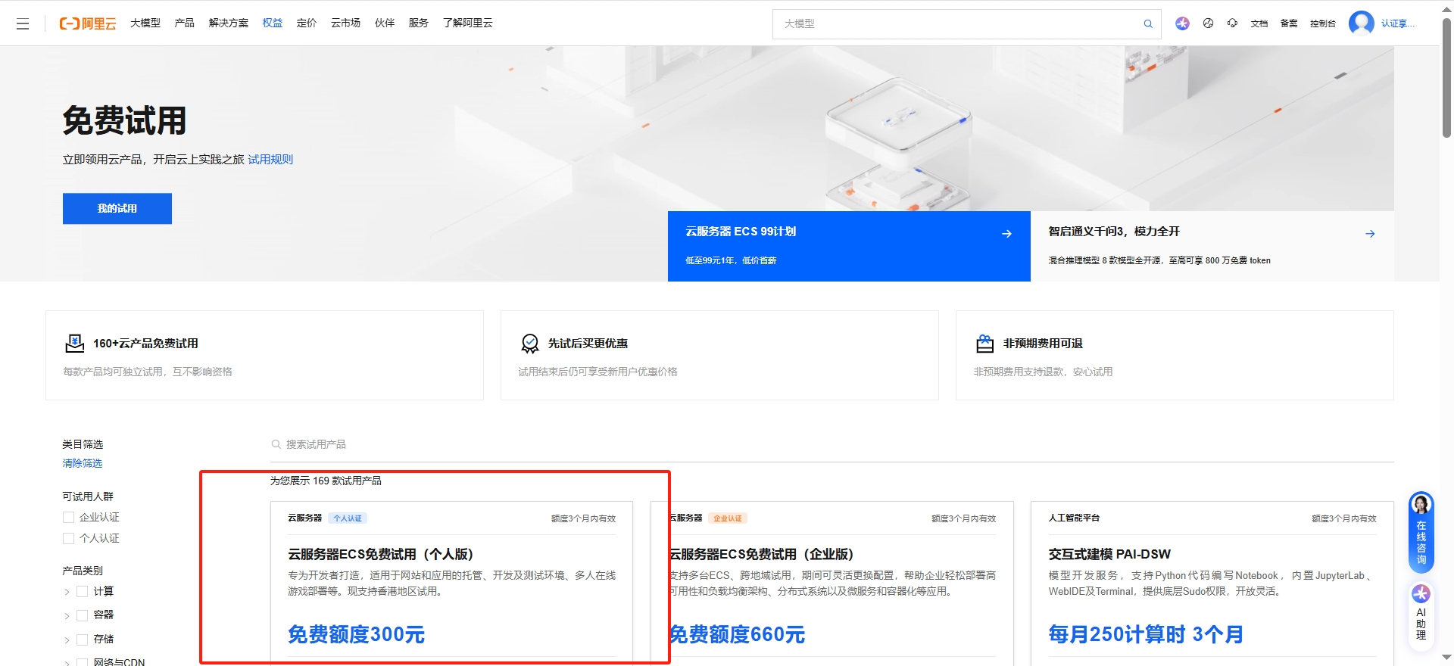Image resolution: width=1454 pixels, height=666 pixels.
Task: Expand the 容器 category
Action: (x=67, y=616)
